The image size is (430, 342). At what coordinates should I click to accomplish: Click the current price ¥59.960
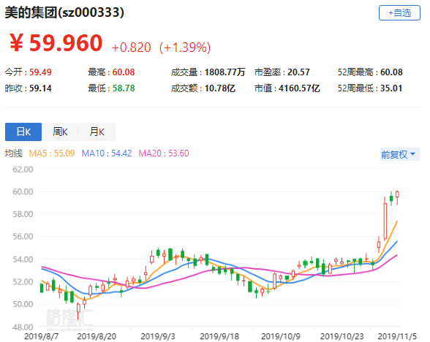pyautogui.click(x=56, y=42)
